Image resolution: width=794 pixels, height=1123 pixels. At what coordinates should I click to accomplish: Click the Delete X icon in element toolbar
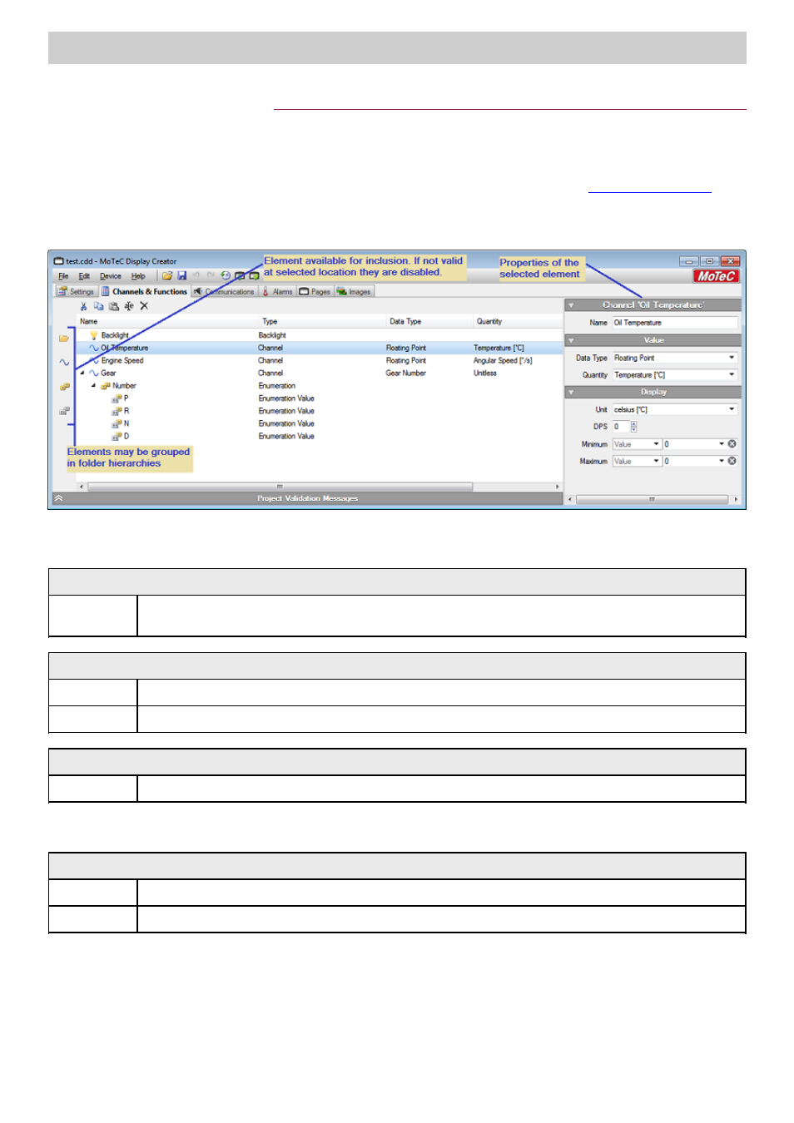(144, 306)
